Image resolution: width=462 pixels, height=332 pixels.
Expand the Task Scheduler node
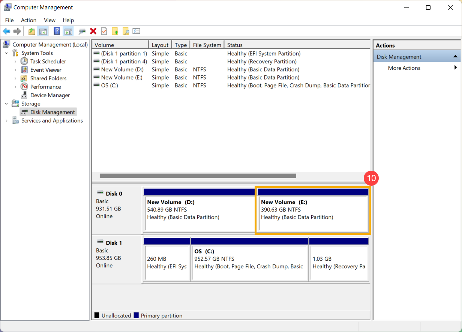(x=15, y=61)
